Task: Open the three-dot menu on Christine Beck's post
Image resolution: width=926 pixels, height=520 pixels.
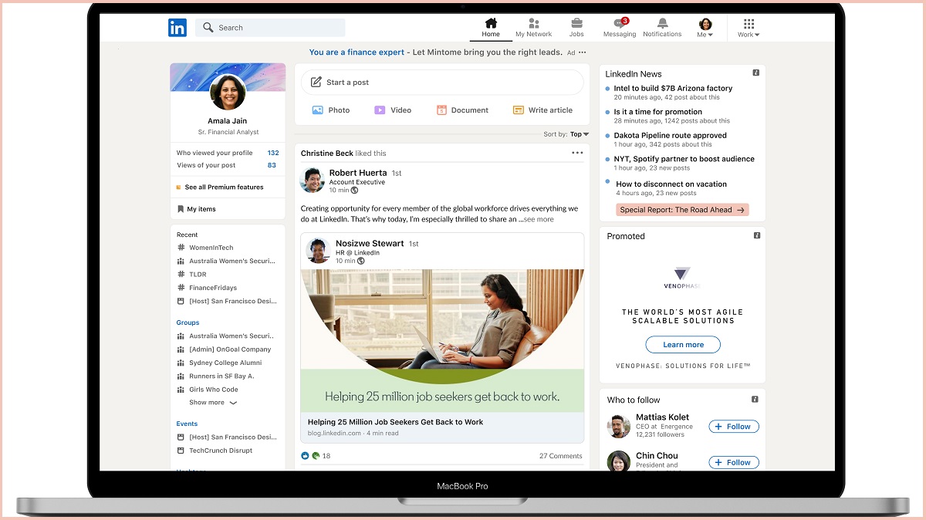Action: click(x=577, y=153)
